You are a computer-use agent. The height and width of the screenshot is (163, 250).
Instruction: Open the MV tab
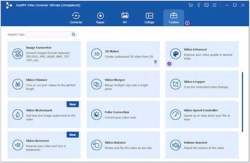[x=125, y=18]
